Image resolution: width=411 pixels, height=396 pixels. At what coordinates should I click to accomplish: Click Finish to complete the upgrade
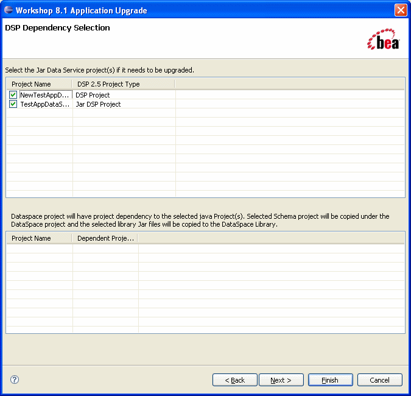[330, 380]
